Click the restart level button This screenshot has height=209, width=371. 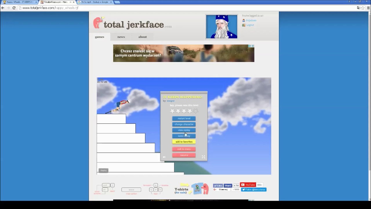(184, 118)
